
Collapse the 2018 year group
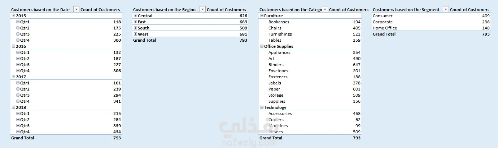13,107
